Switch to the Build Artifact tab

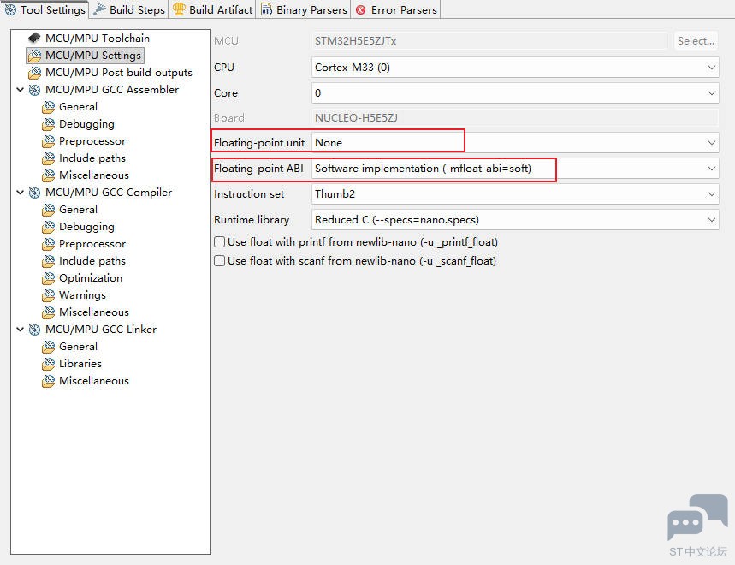212,10
